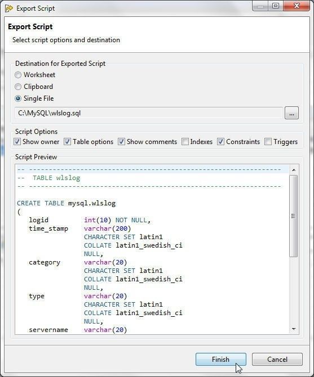Toggle the Table options checkbox

[x=68, y=142]
